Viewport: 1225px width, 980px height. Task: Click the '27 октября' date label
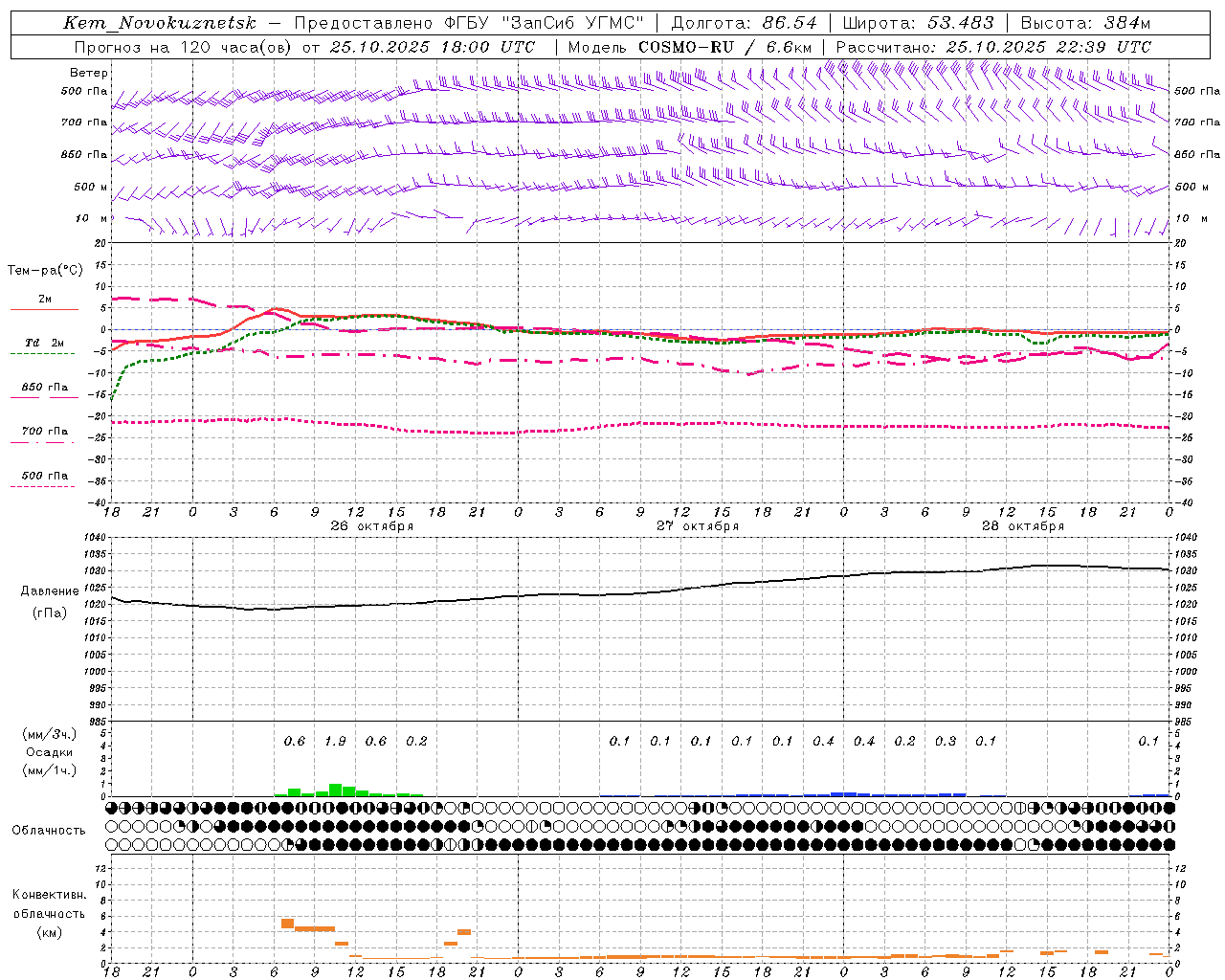click(x=698, y=526)
